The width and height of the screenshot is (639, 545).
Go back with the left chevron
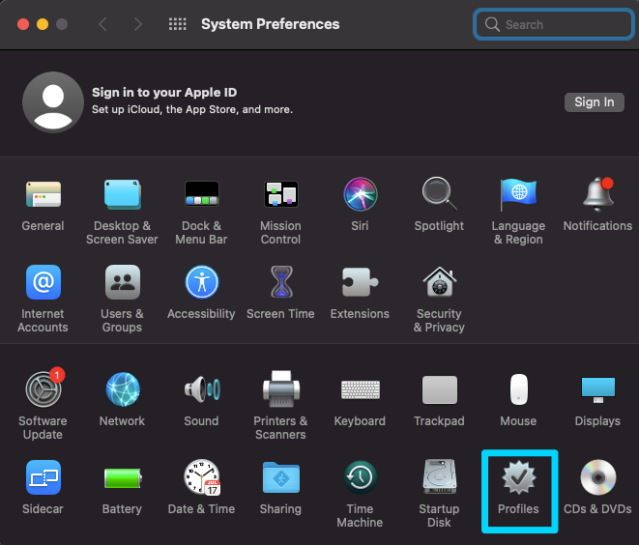pos(103,24)
